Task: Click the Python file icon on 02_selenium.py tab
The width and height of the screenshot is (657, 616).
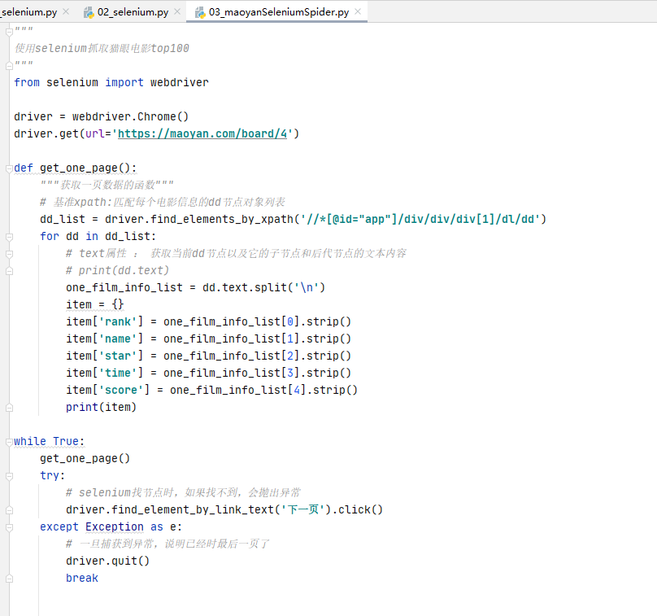Action: (x=89, y=12)
